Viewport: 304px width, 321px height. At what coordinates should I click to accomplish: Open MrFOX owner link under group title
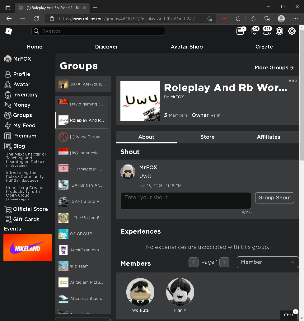click(x=177, y=97)
